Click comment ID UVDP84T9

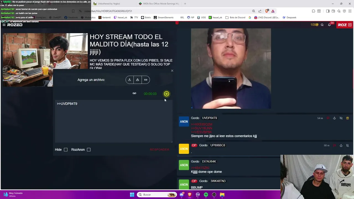pyautogui.click(x=210, y=118)
